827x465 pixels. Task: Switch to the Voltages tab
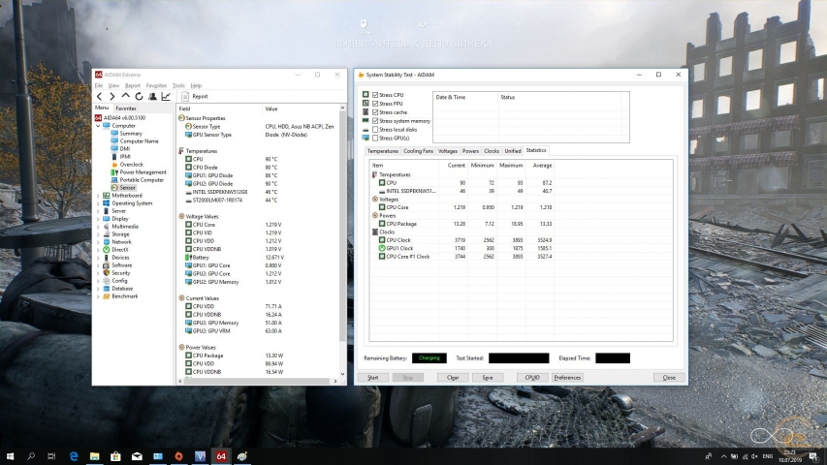[x=448, y=151]
